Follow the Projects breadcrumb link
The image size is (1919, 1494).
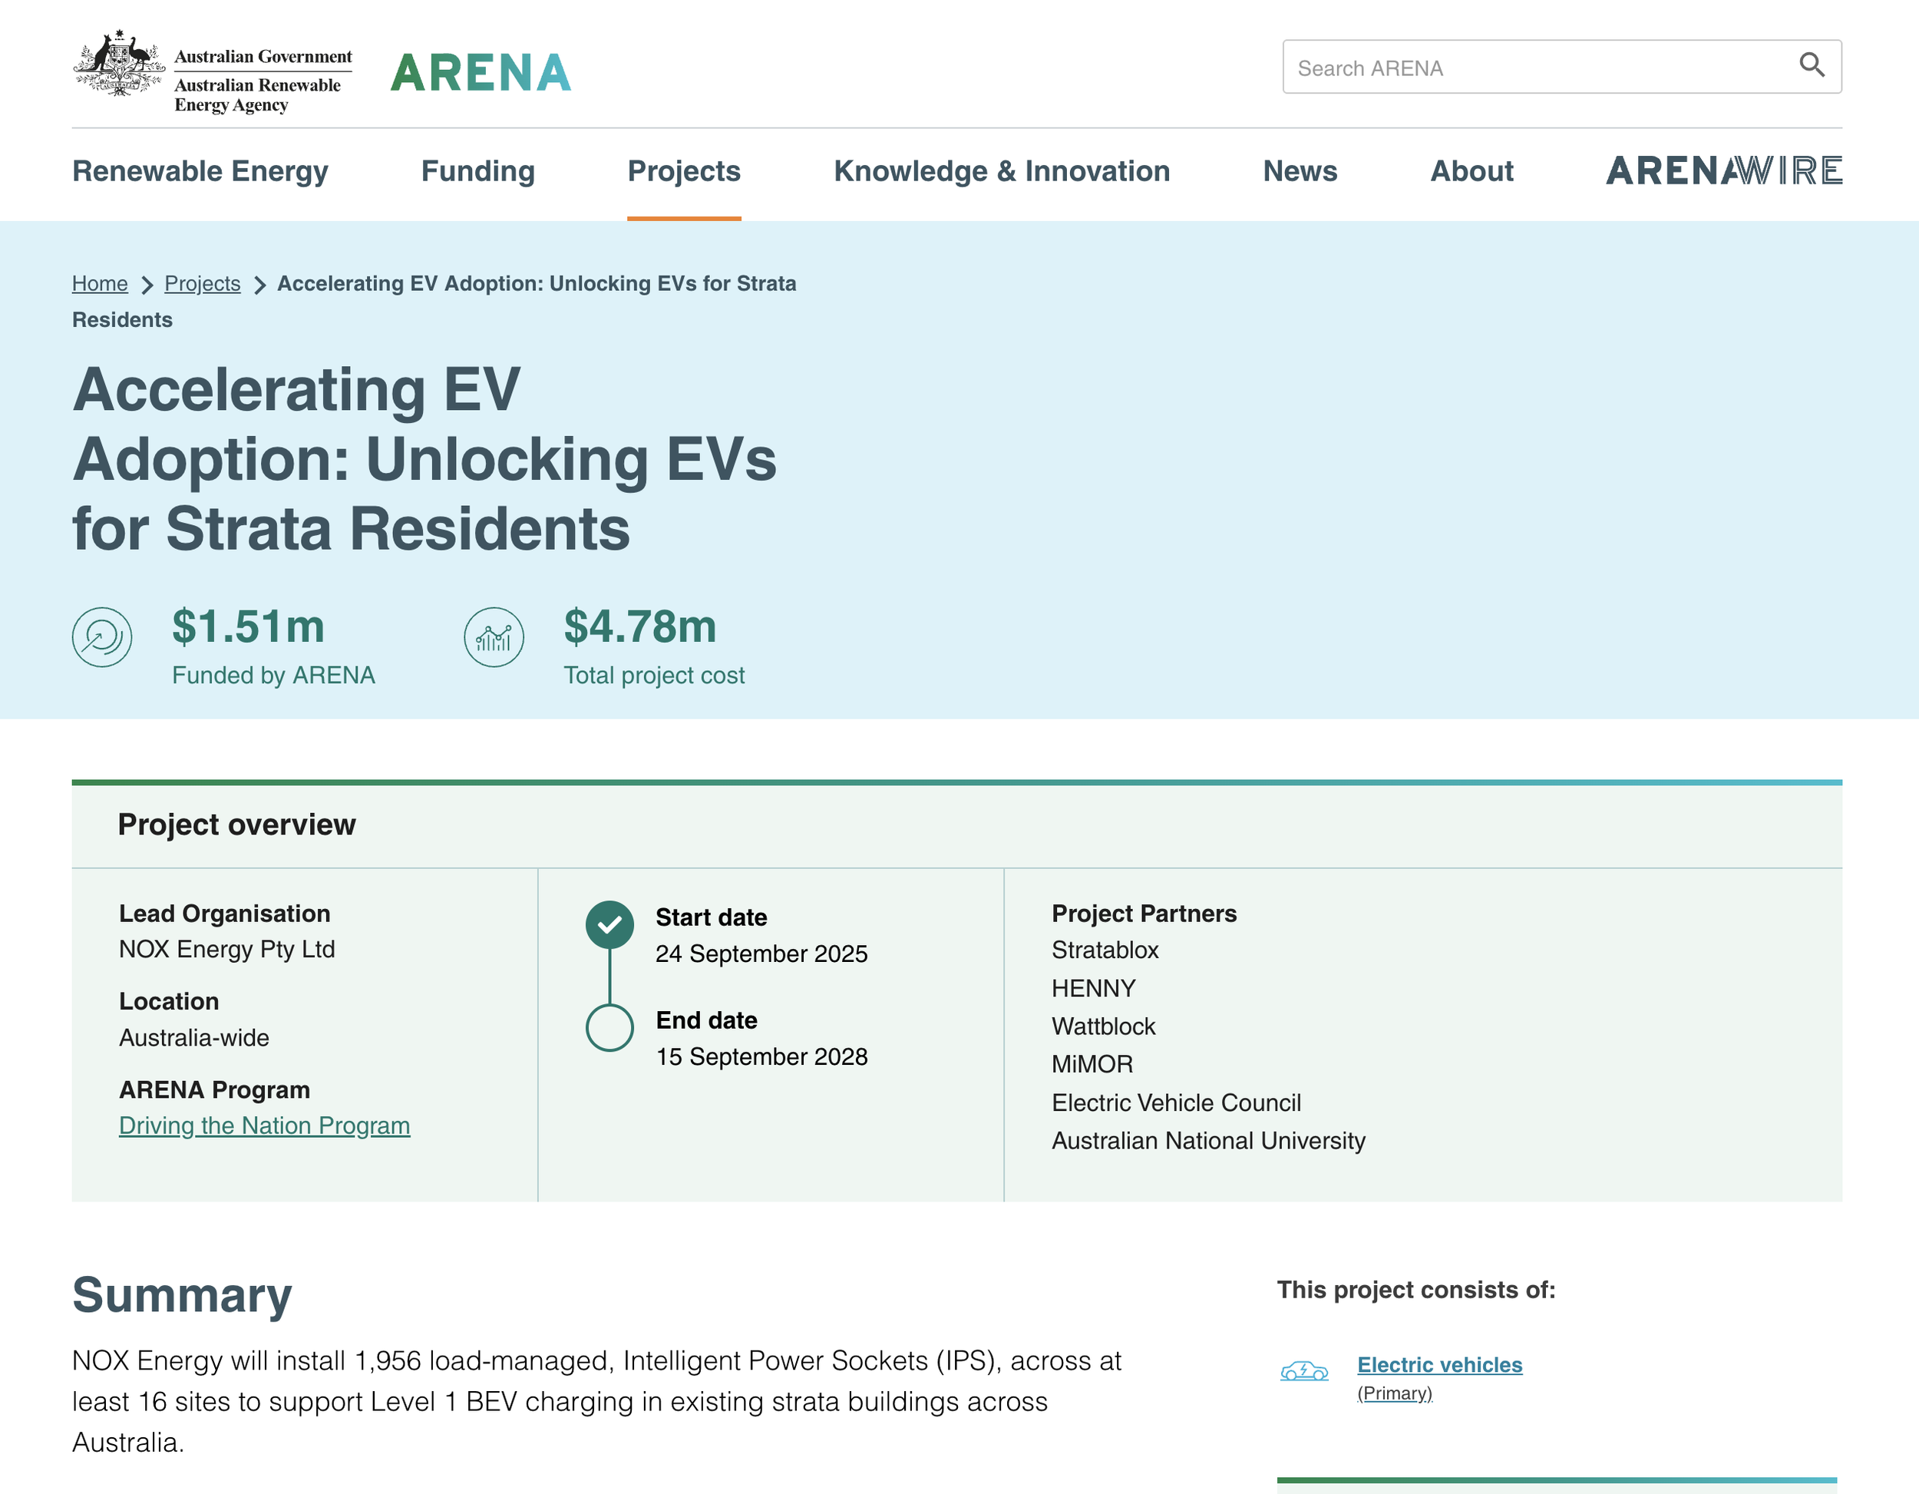pyautogui.click(x=202, y=284)
